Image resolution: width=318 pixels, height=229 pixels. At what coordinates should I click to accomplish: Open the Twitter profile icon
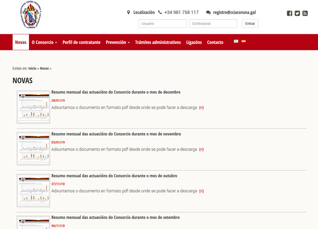[297, 14]
